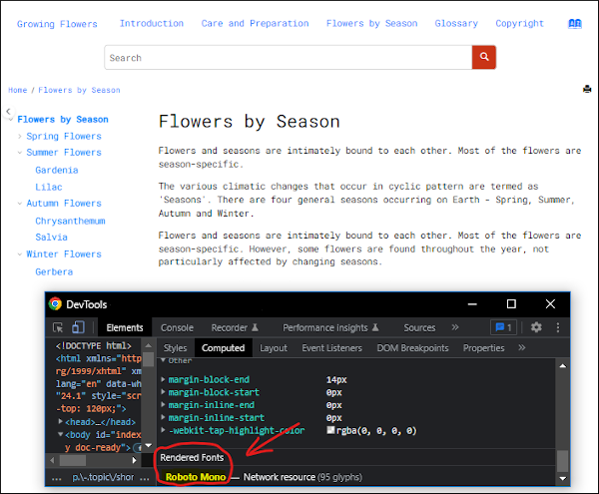Open the book icon in top navigation
This screenshot has height=494, width=599.
click(x=574, y=23)
